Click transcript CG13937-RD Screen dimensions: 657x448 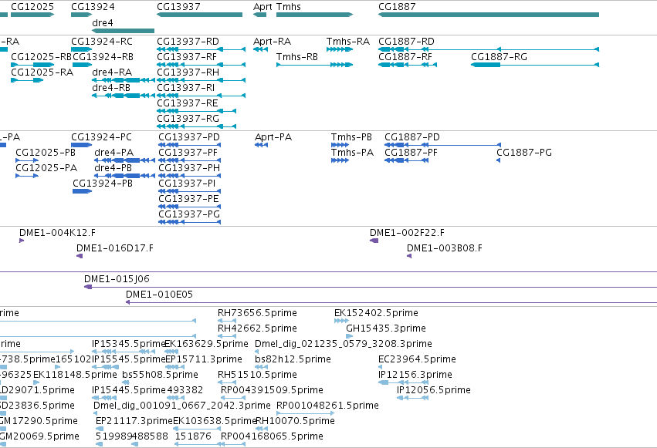[x=202, y=49]
